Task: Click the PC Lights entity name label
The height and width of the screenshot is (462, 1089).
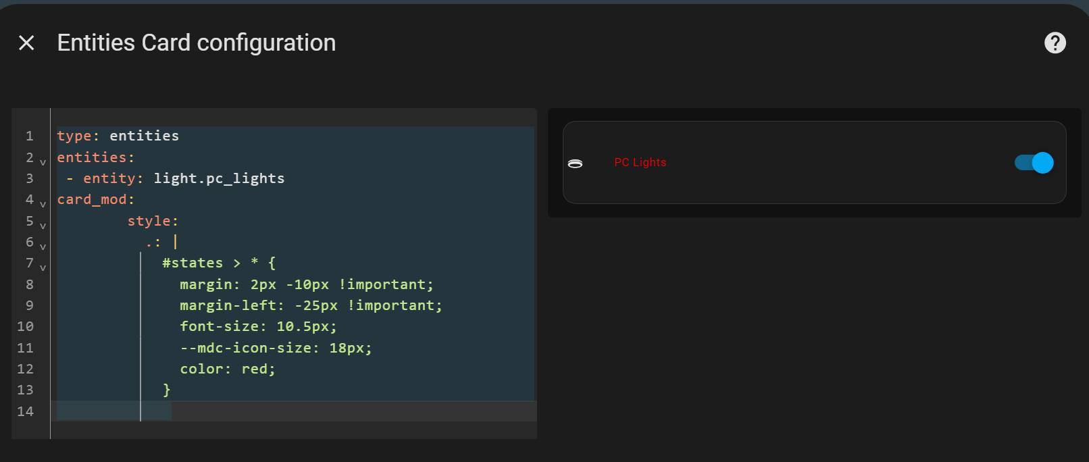Action: click(640, 162)
